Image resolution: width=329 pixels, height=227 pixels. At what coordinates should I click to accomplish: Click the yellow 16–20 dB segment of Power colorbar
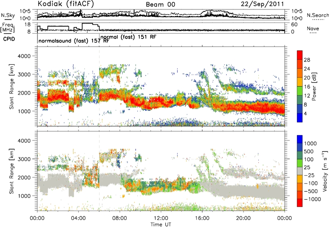point(300,82)
